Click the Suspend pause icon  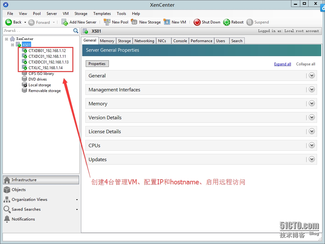click(x=249, y=22)
